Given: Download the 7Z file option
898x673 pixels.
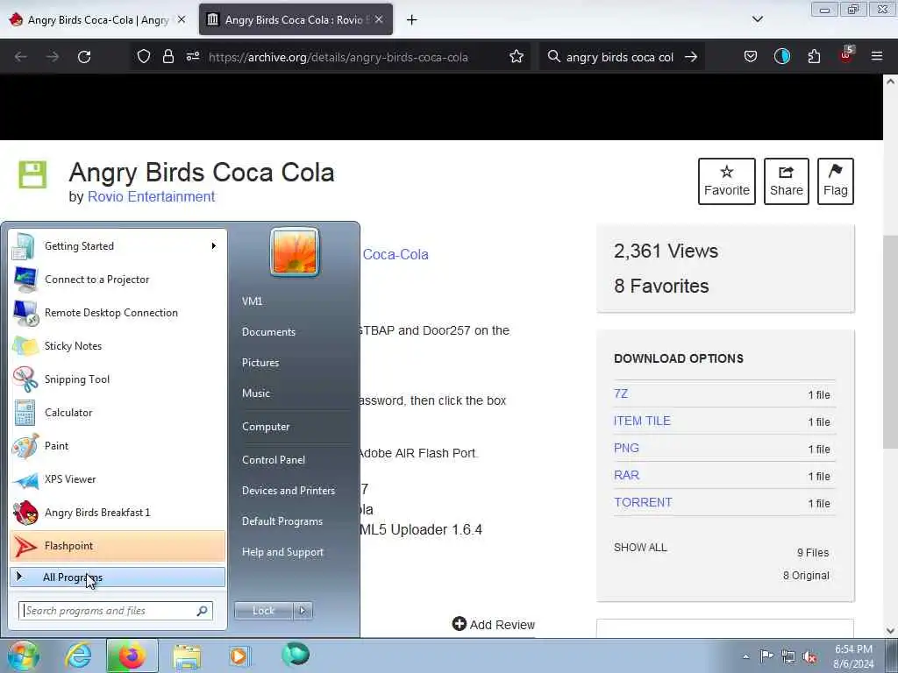Looking at the screenshot, I should pyautogui.click(x=621, y=393).
